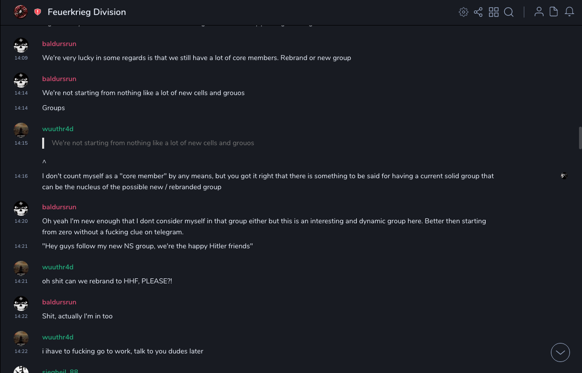The width and height of the screenshot is (582, 373).
Task: Open baldursrun's profile from the 14:09 username
Action: point(59,44)
